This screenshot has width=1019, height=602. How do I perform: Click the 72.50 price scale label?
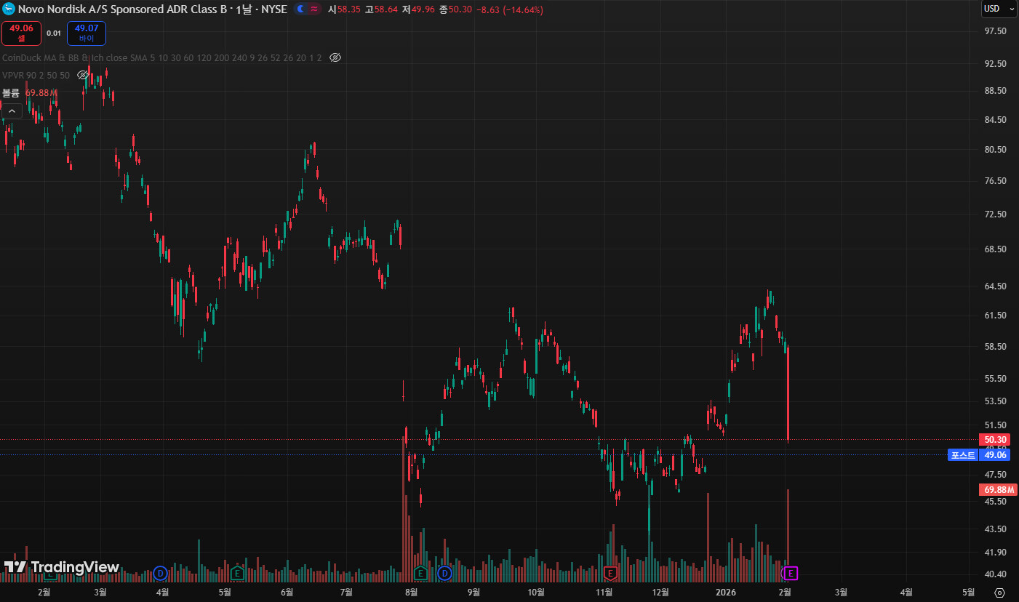pos(995,214)
